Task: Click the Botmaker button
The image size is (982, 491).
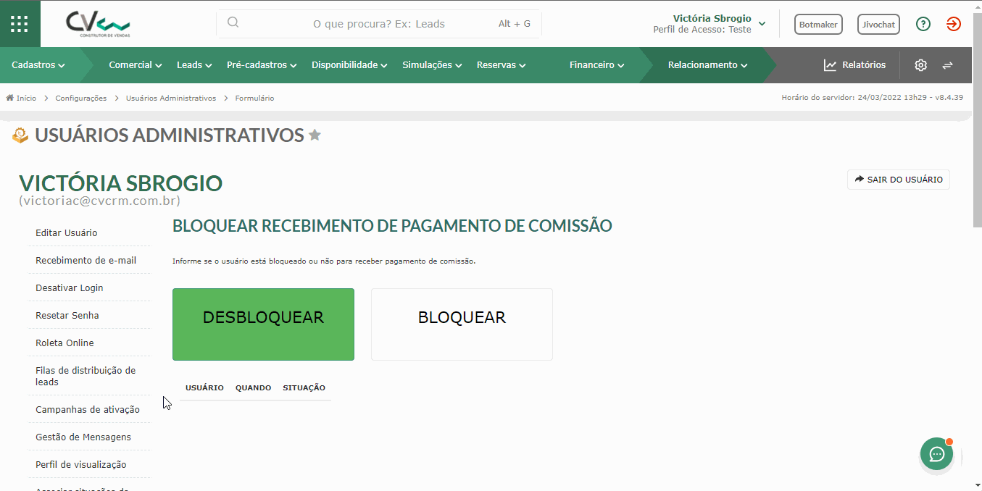Action: pos(818,25)
